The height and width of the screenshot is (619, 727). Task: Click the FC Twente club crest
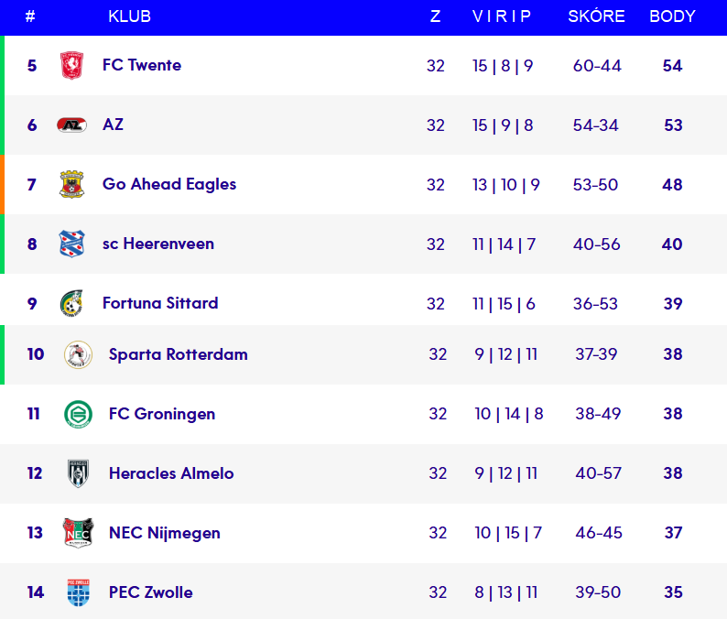coord(71,65)
